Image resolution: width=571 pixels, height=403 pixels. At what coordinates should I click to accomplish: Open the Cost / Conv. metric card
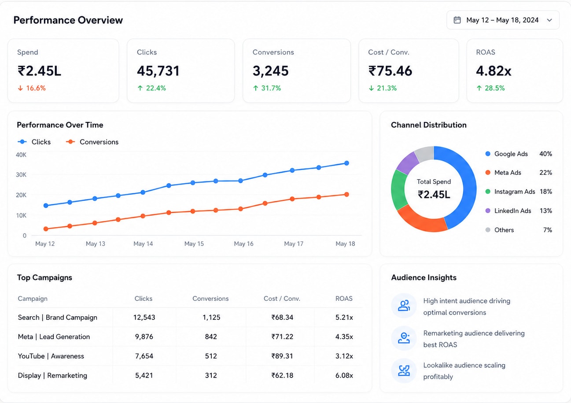tap(409, 71)
